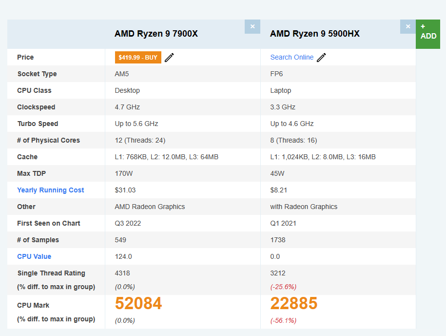Click the Up to 4.6 GHz turbo value

[292, 124]
